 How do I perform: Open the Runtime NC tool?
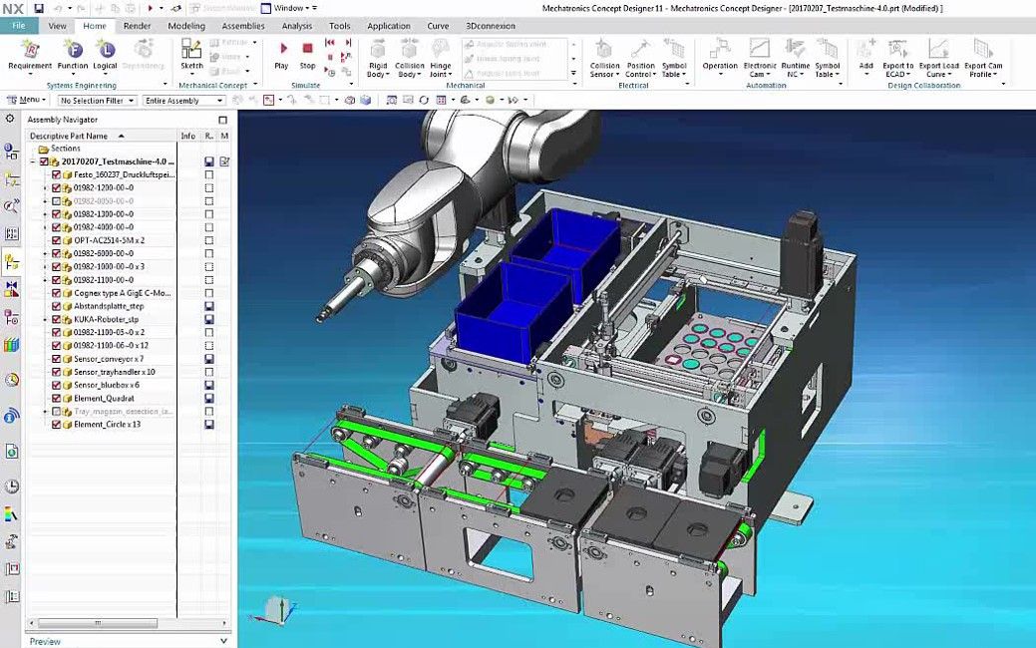796,58
